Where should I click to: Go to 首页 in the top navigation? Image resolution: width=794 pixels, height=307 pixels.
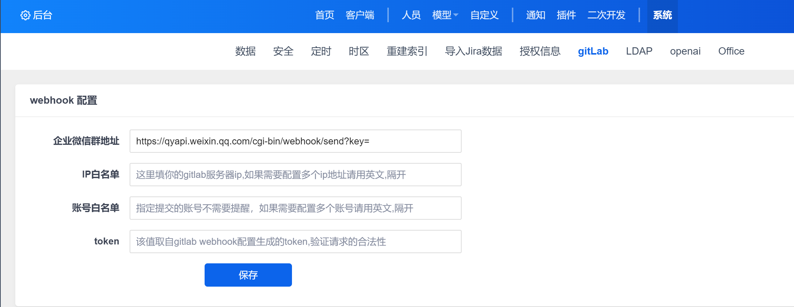click(x=324, y=15)
